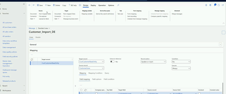226x94 pixels.
Task: Open field mapping grid ellipsis menu
Action: 81,85
